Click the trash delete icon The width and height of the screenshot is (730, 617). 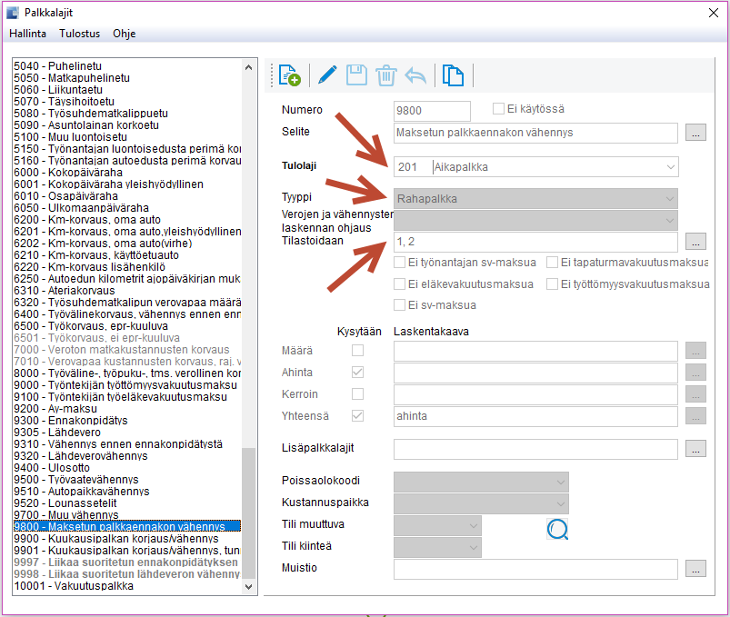[x=386, y=75]
